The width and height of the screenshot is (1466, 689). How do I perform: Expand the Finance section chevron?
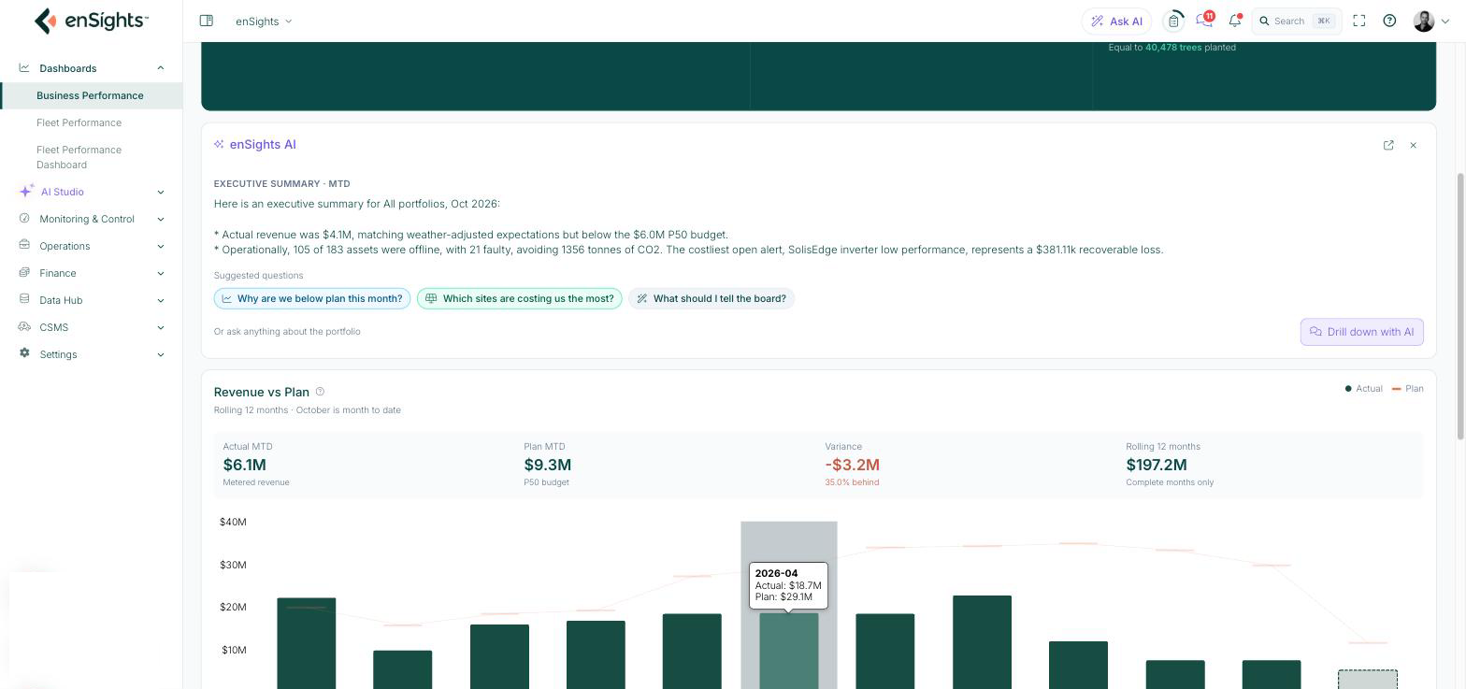160,273
